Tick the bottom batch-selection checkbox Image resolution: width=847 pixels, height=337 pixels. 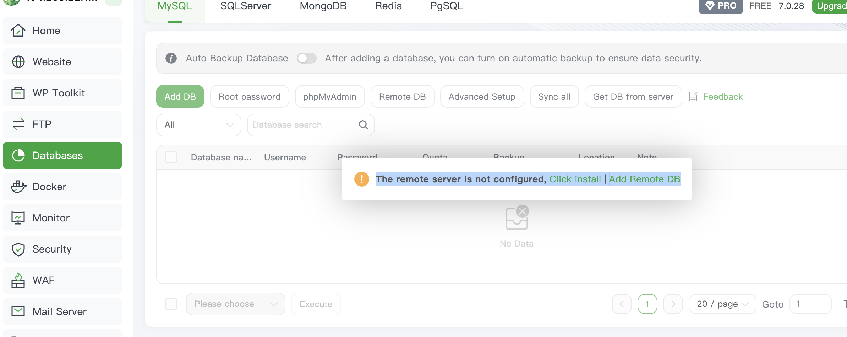171,304
